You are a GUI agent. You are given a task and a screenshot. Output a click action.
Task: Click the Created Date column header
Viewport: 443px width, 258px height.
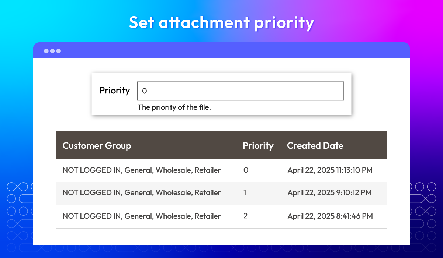(315, 145)
